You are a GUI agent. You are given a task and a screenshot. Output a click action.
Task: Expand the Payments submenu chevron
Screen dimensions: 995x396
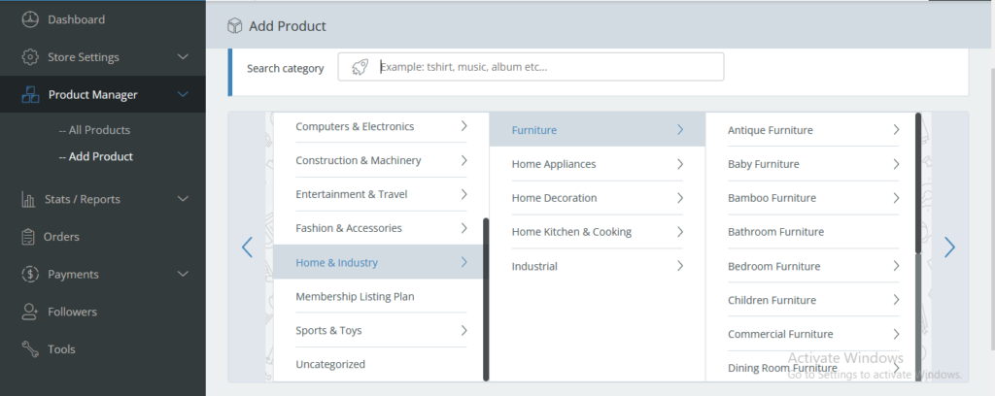coord(183,275)
